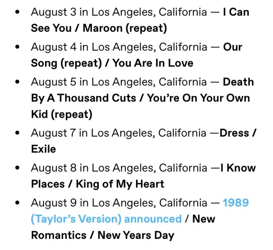Image resolution: width=273 pixels, height=250 pixels.
Task: Click the Kid (repeat) bold text
Action: [x=62, y=114]
